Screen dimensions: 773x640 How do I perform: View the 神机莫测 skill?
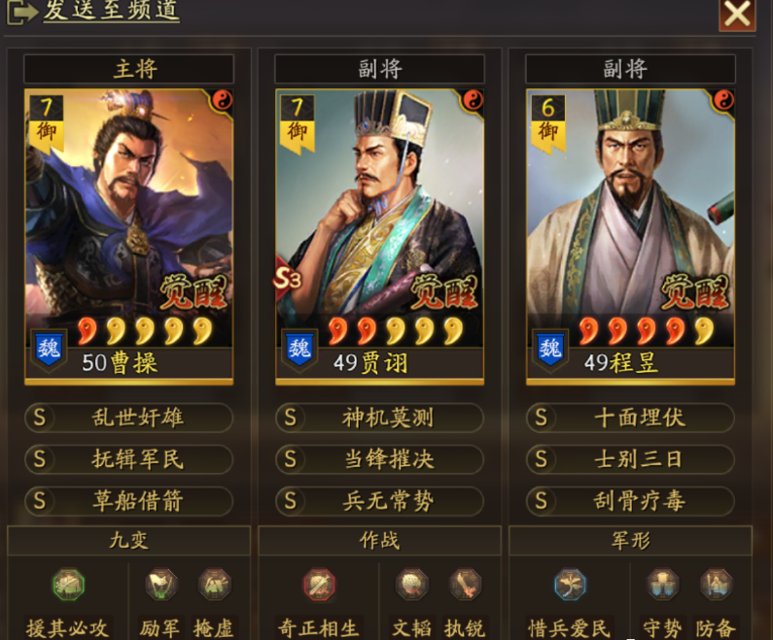click(x=379, y=418)
